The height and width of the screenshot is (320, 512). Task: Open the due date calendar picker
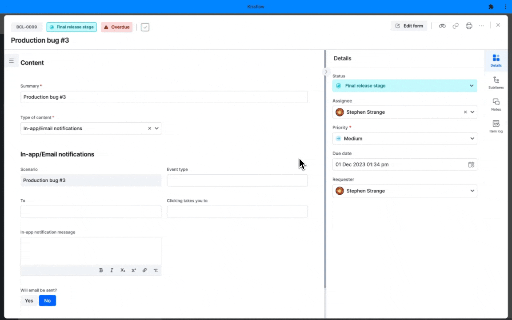[x=471, y=164]
